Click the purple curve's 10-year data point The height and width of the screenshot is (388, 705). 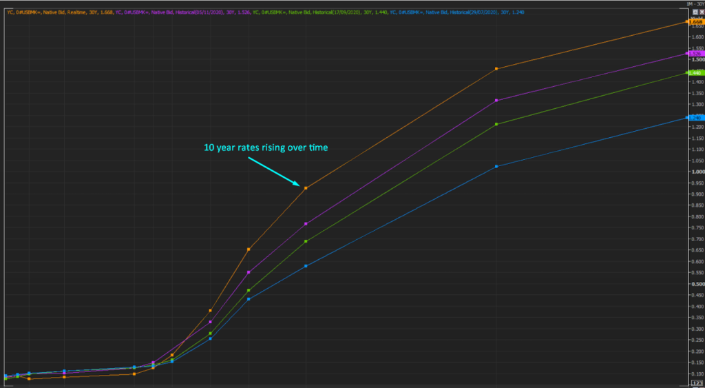[305, 224]
